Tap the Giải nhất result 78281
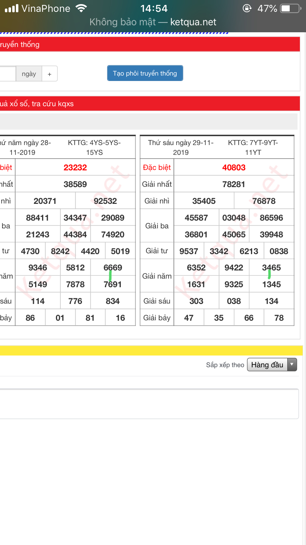Screen dimensions: 306x545 pos(234,184)
